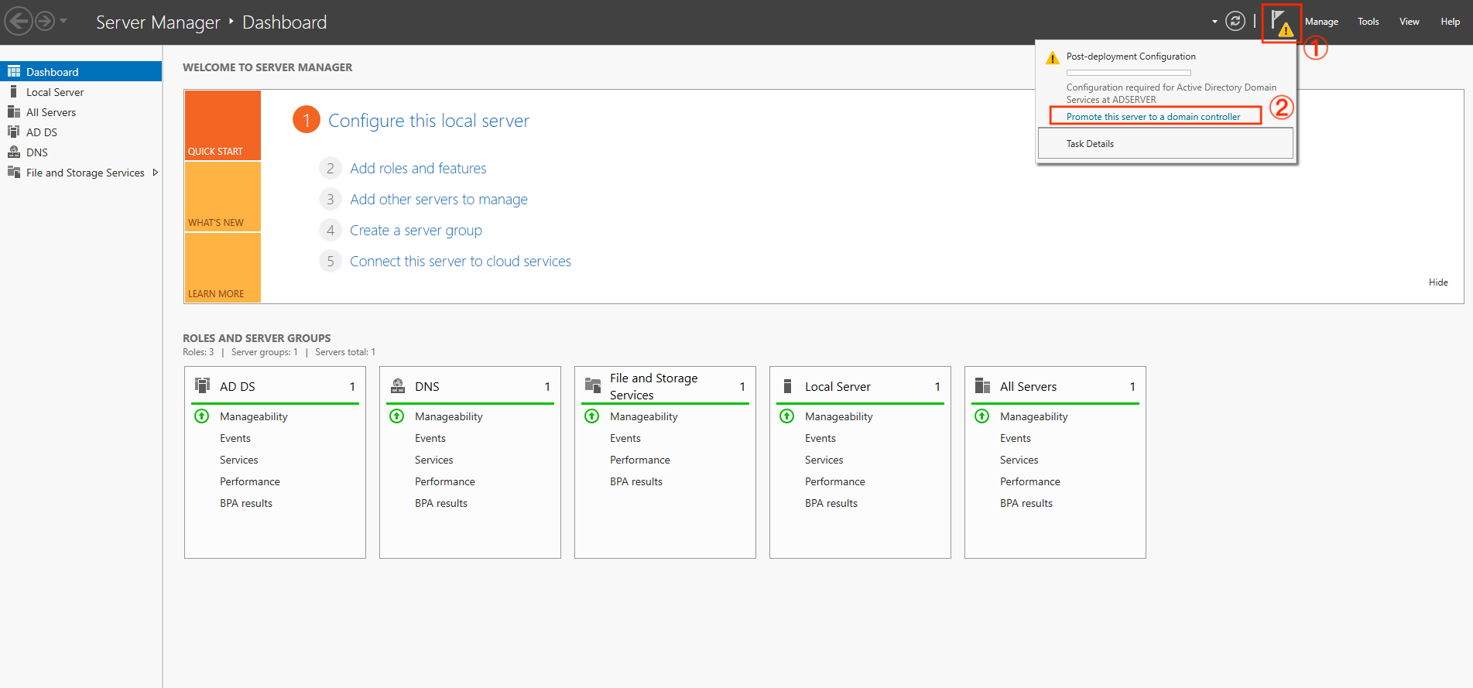Open the LEARN MORE tile
Image resolution: width=1473 pixels, height=688 pixels.
[223, 268]
